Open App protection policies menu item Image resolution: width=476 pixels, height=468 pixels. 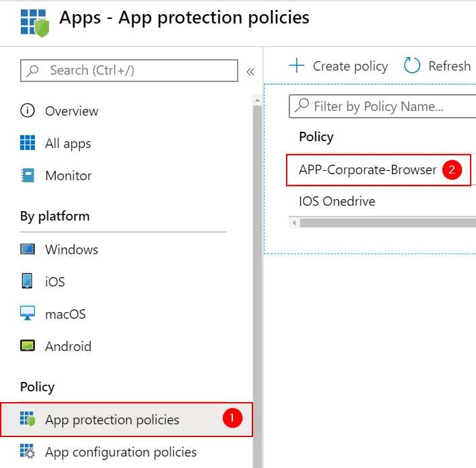tap(126, 420)
